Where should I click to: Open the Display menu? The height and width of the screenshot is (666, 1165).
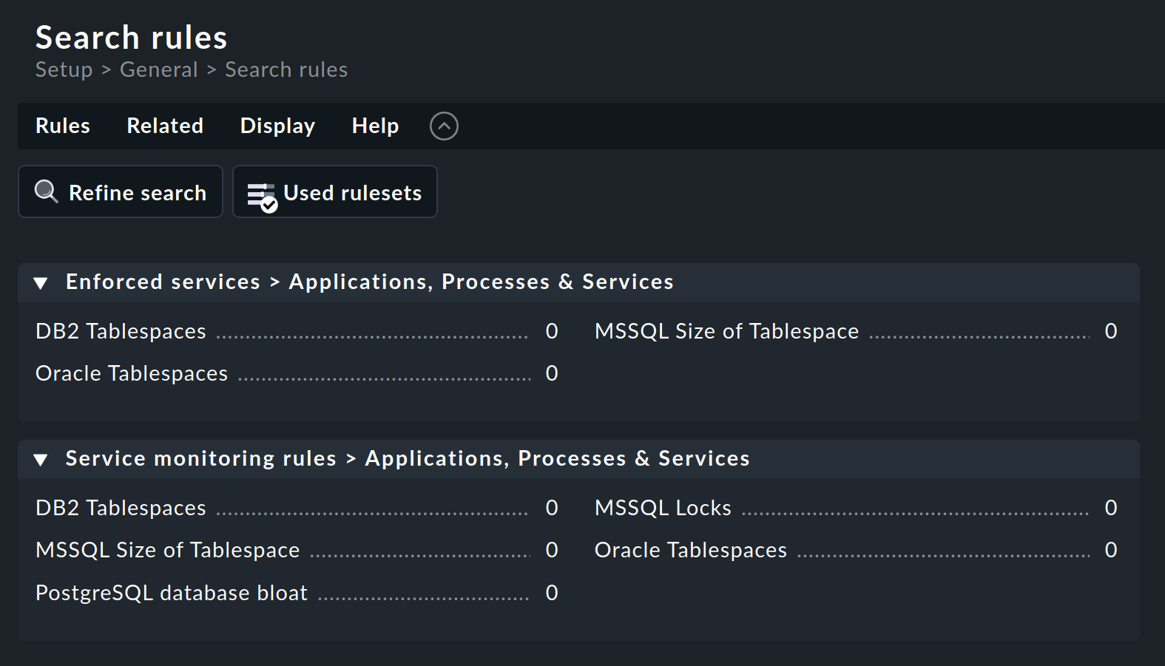(x=277, y=126)
